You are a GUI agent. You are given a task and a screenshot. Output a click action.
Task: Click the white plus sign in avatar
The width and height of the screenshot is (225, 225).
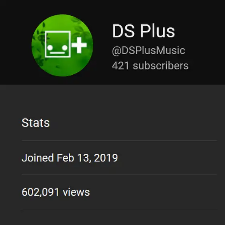click(x=79, y=45)
